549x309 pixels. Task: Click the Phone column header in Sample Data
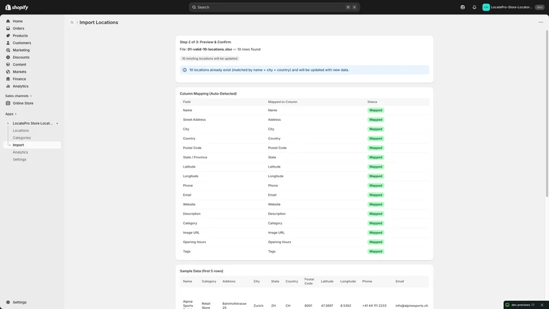coord(367,282)
